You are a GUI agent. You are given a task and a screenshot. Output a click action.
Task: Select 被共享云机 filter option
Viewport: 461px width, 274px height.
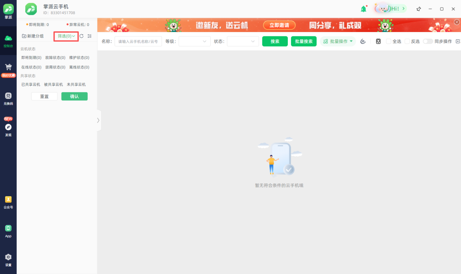point(53,84)
